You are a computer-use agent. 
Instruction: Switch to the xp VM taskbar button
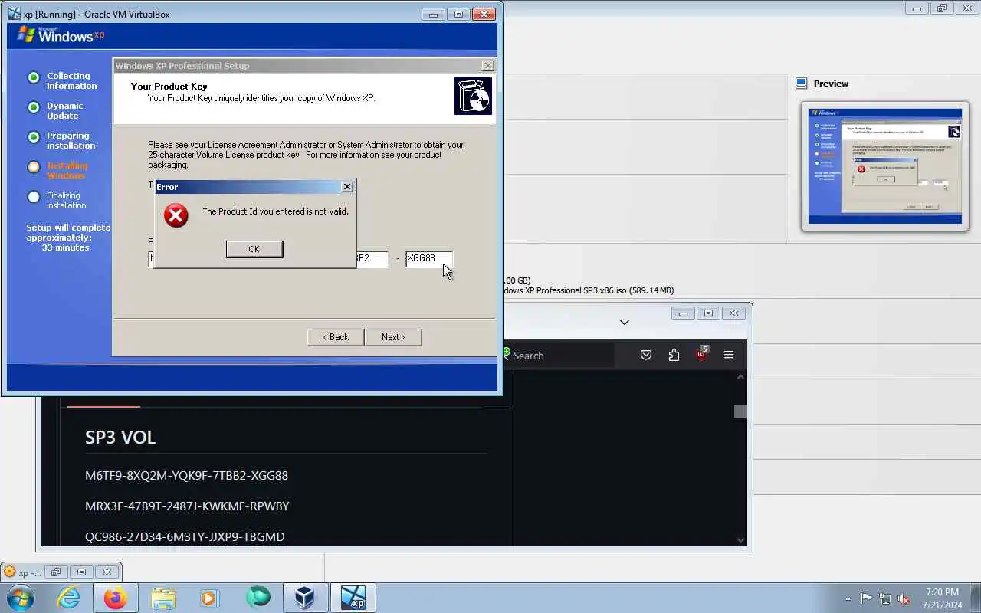pyautogui.click(x=353, y=598)
